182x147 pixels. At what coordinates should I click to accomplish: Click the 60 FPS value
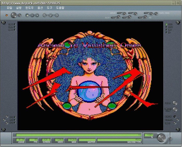33,140
